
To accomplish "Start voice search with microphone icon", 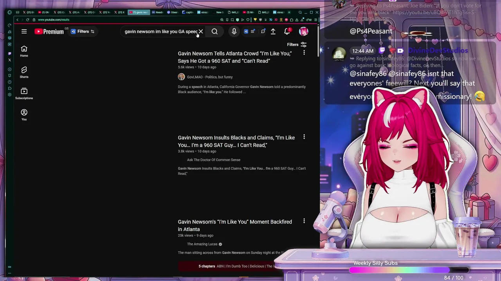I will [x=234, y=32].
